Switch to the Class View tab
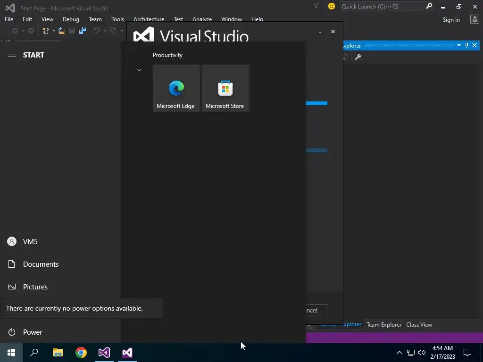The height and width of the screenshot is (362, 483). [419, 324]
